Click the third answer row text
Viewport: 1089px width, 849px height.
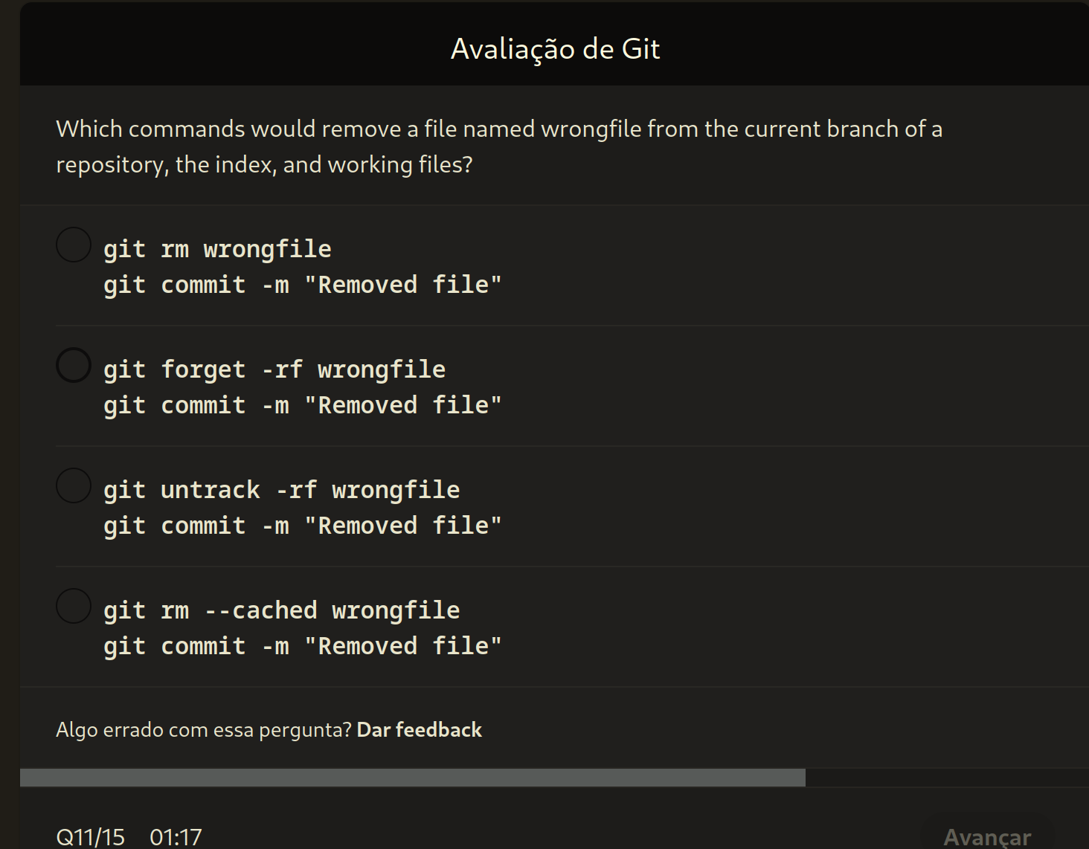click(280, 489)
